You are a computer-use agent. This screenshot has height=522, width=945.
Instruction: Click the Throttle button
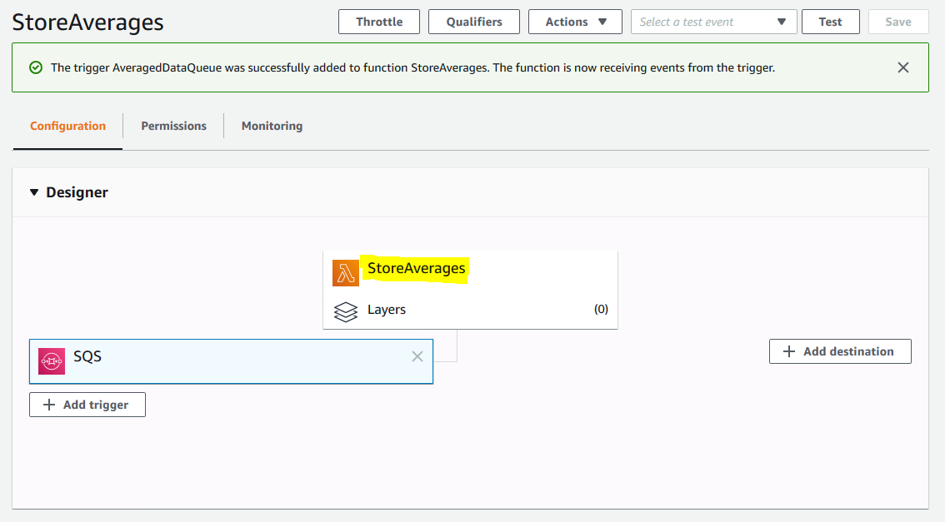379,22
